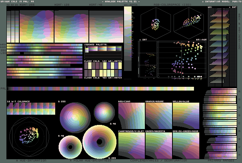
Task: Click the Indexed Palette color grid
Action: pyautogui.click(x=103, y=52)
